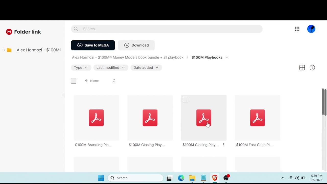Viewport: 327px width, 184px height.
Task: Tick checkbox on hovered Closing Playbook file
Action: coord(185,100)
